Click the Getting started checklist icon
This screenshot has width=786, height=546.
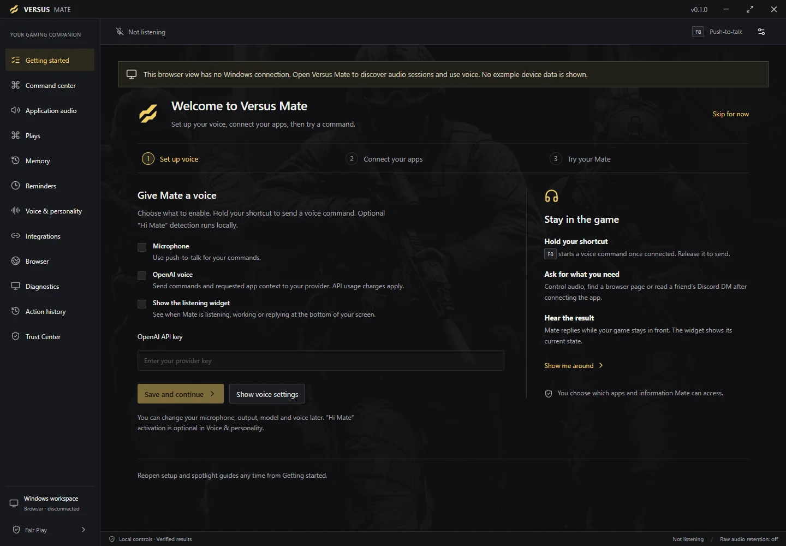(x=15, y=60)
